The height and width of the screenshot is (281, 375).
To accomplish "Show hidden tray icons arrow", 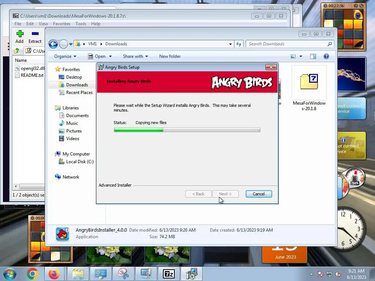I will tap(311, 274).
